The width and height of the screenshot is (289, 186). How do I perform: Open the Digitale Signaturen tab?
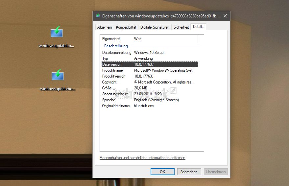(x=155, y=27)
